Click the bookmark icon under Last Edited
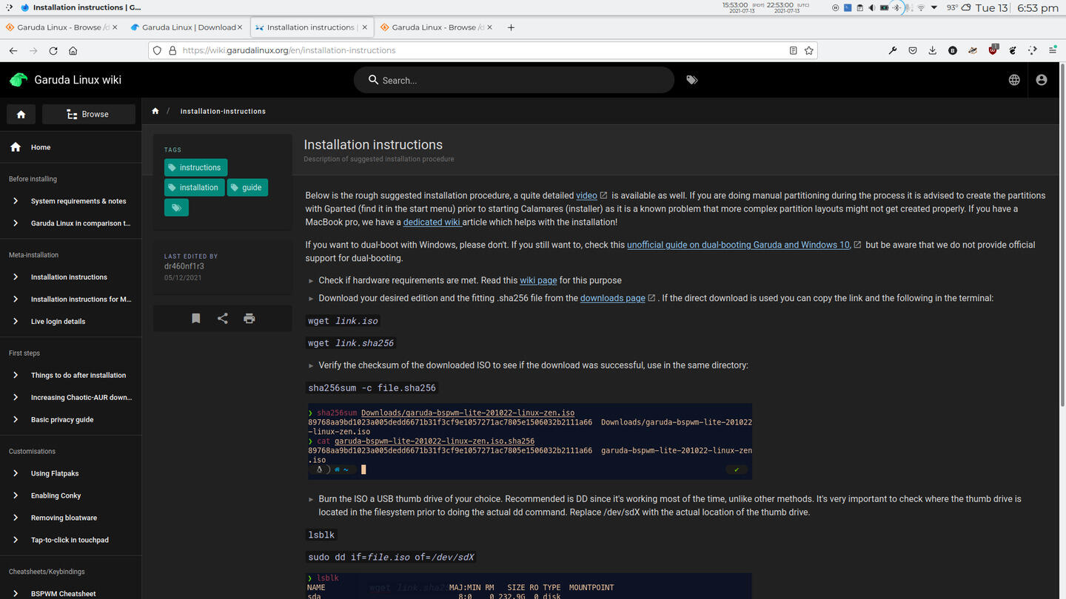The width and height of the screenshot is (1066, 599). (196, 318)
